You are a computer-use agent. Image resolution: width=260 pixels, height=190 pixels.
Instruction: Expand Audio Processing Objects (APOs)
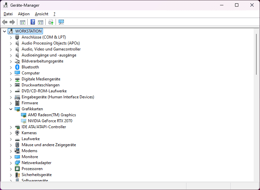click(x=11, y=44)
